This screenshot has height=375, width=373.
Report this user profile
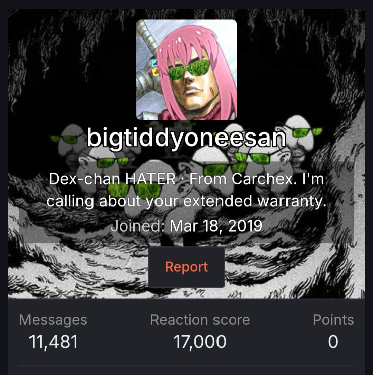click(x=186, y=267)
